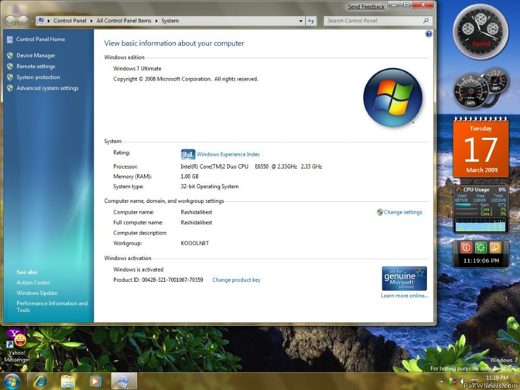Click the shield beside Advanced system settings
Viewport: 520px width, 390px height.
10,88
